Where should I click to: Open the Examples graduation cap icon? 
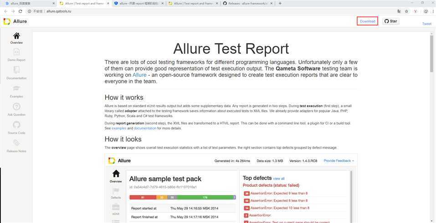point(16,88)
